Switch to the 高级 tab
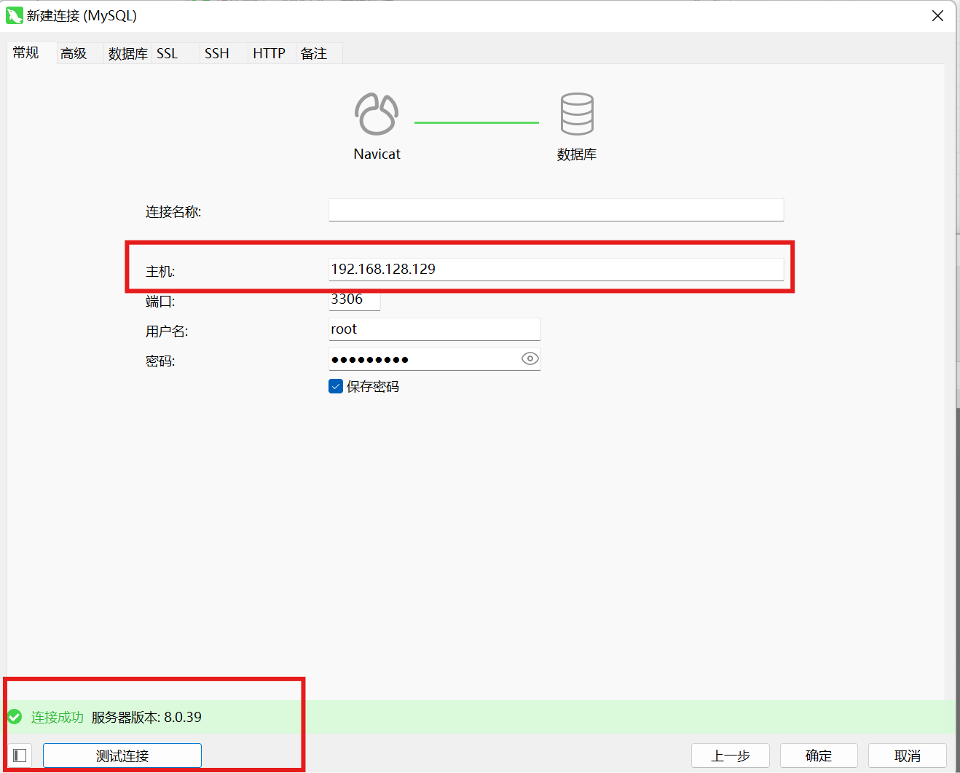Viewport: 960px width, 773px height. 74,53
